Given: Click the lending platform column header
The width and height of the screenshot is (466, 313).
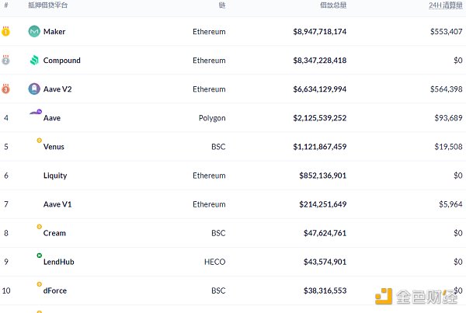Looking at the screenshot, I should coord(48,5).
